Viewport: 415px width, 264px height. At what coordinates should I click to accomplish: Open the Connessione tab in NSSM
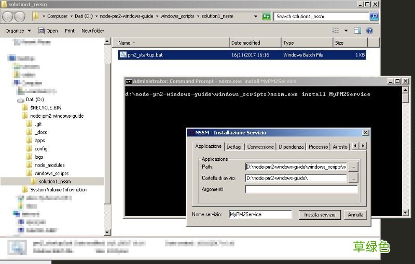(x=260, y=147)
